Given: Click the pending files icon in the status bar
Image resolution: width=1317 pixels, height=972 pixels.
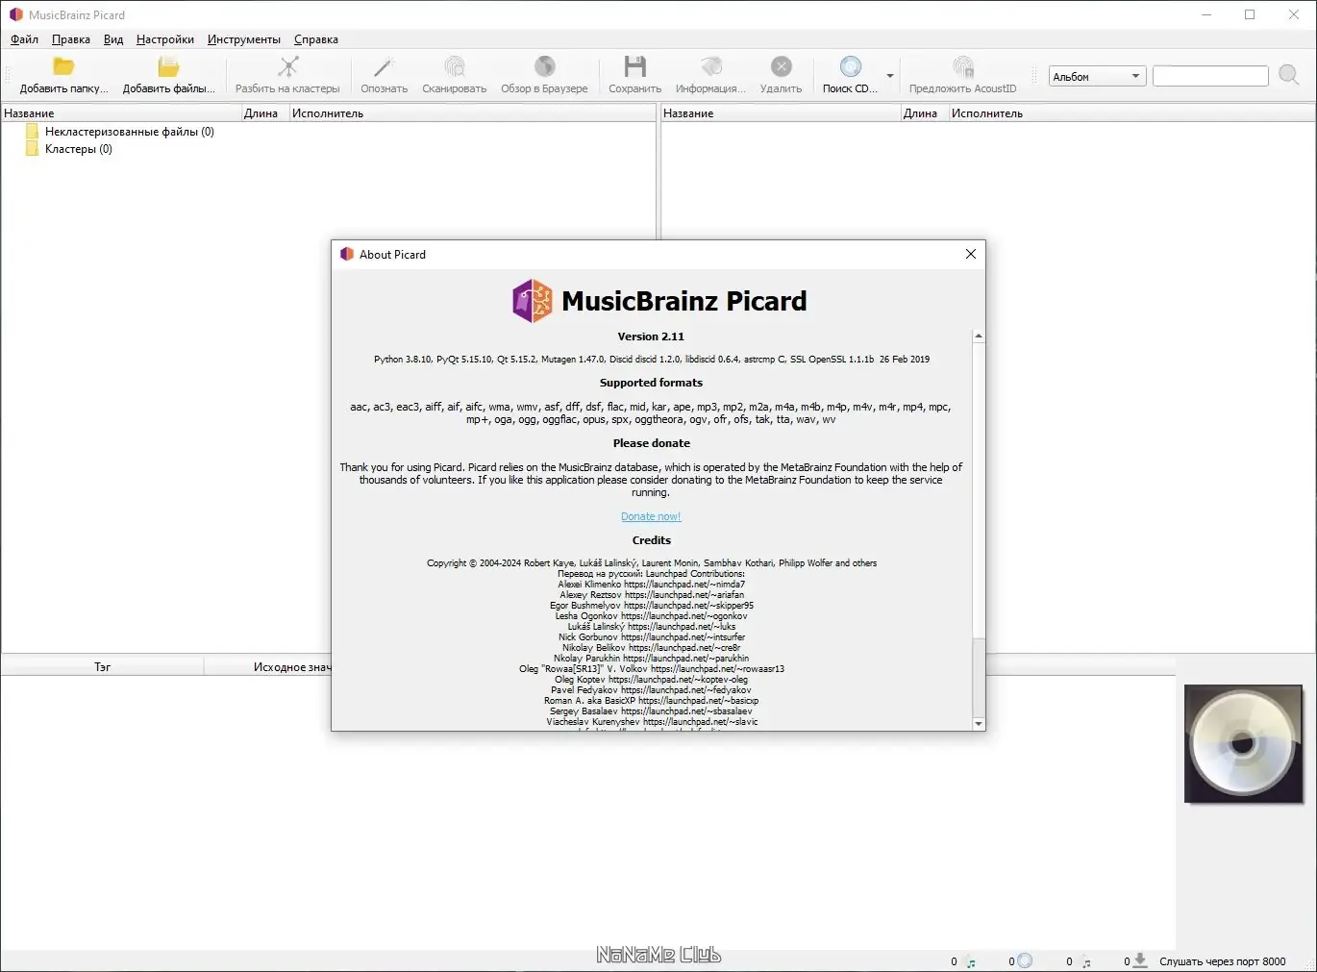Looking at the screenshot, I should [1086, 961].
